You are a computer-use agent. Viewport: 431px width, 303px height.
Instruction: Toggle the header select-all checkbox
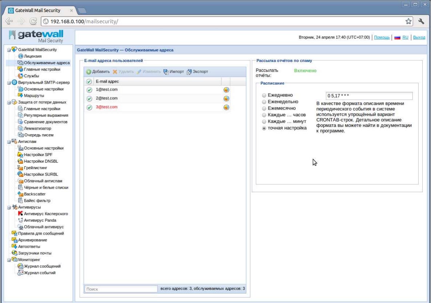point(89,81)
